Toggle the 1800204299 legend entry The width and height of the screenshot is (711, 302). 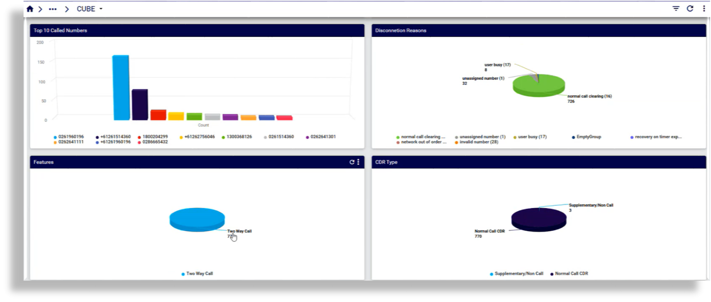click(155, 137)
